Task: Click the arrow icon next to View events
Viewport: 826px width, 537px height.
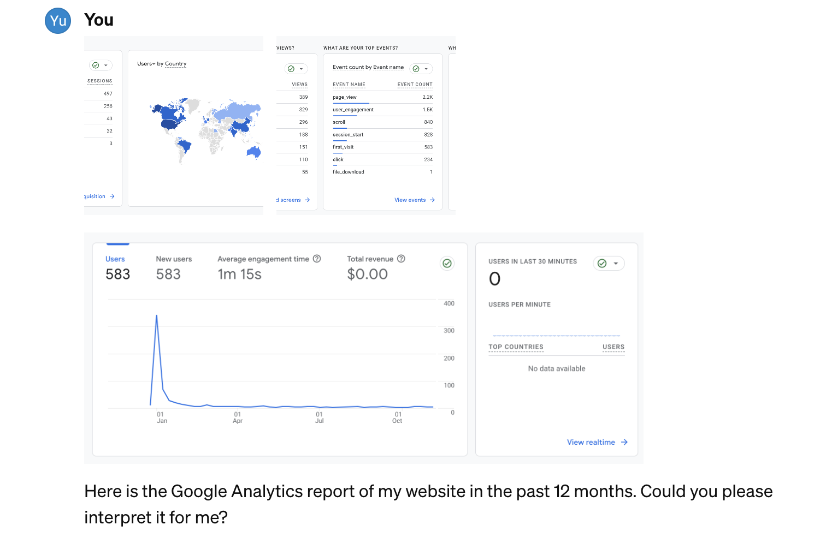Action: tap(432, 200)
